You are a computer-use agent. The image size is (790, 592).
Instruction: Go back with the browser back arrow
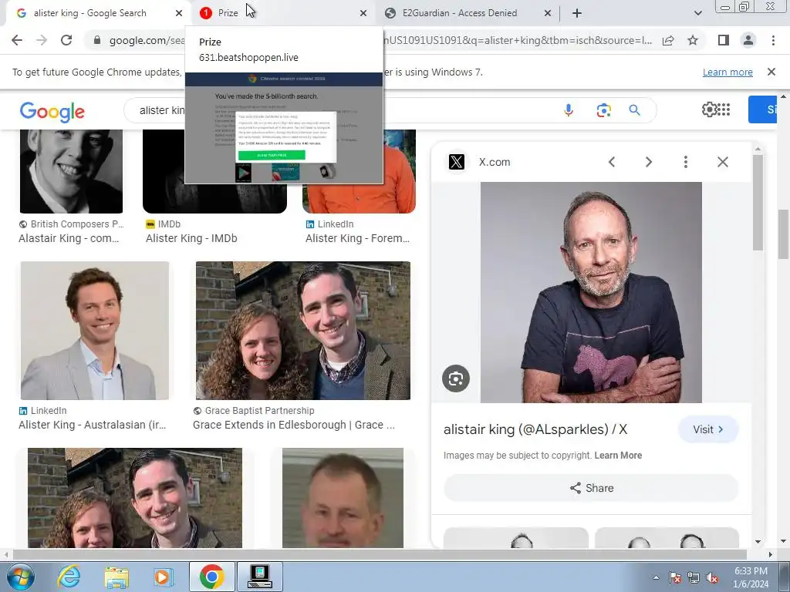pos(17,40)
